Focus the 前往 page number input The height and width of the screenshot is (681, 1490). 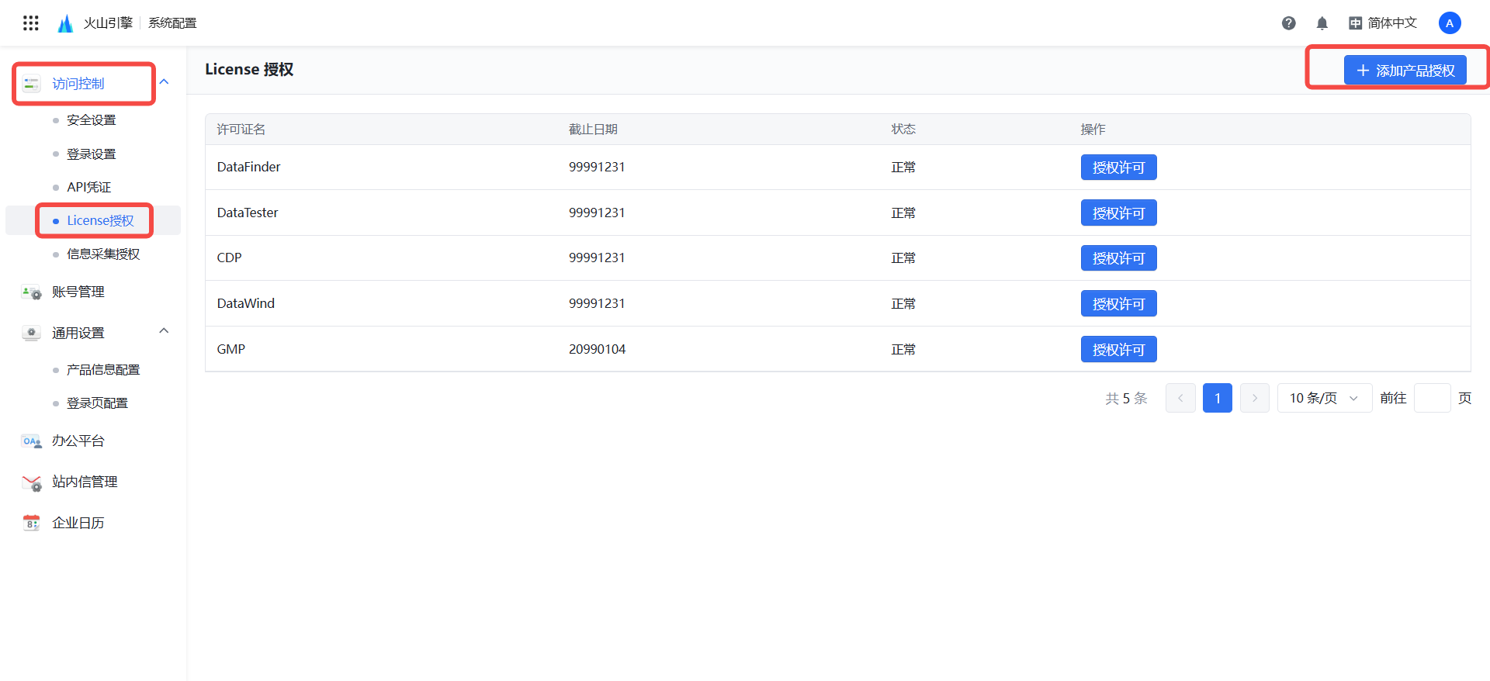pyautogui.click(x=1432, y=398)
